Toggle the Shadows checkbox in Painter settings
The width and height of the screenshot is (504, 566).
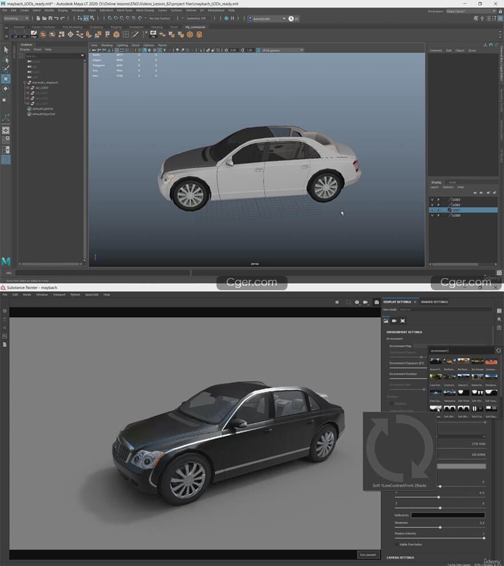point(392,404)
